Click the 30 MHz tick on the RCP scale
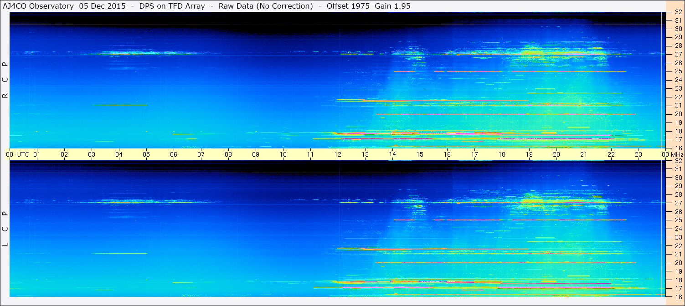 [x=678, y=29]
